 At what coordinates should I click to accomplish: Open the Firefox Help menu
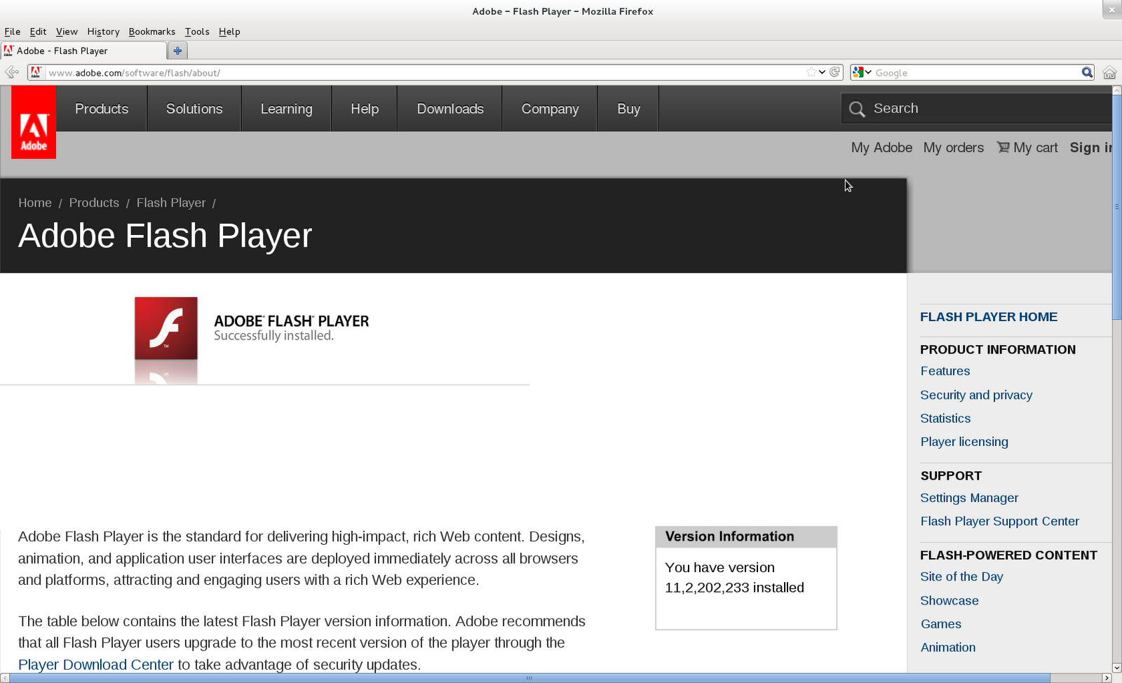[229, 32]
